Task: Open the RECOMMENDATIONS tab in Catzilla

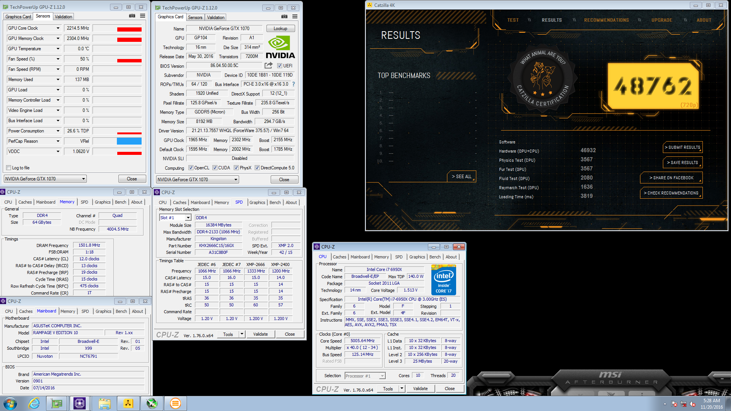Action: [x=606, y=20]
